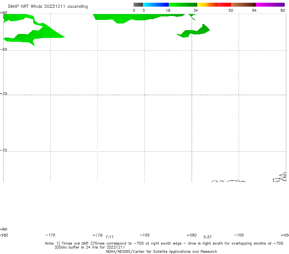
Task: Click the cyan-blue segment of the color bar
Action: (x=156, y=5)
